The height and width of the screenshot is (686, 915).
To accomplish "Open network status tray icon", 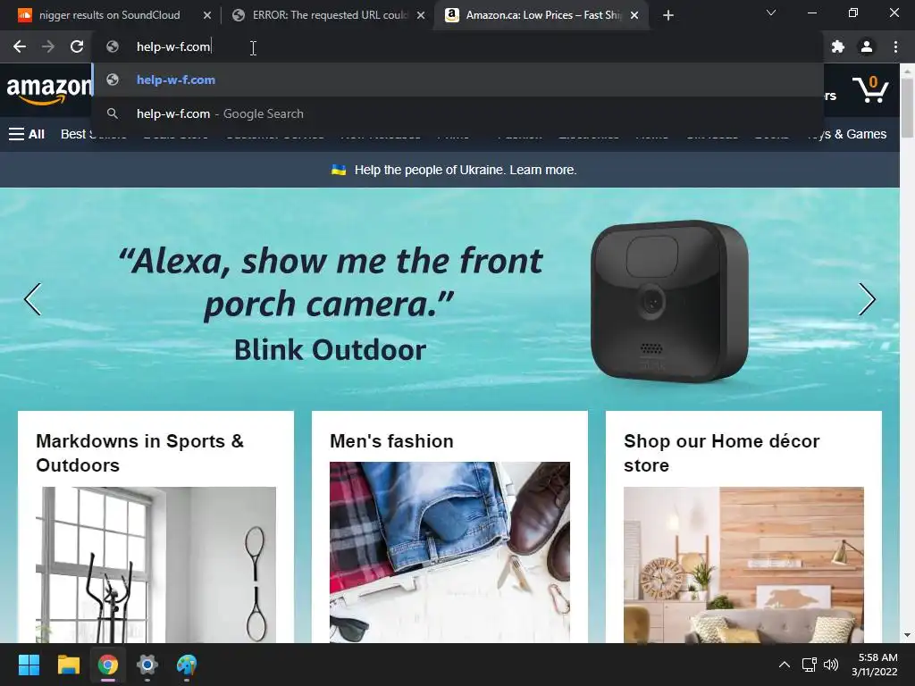I will tap(810, 665).
